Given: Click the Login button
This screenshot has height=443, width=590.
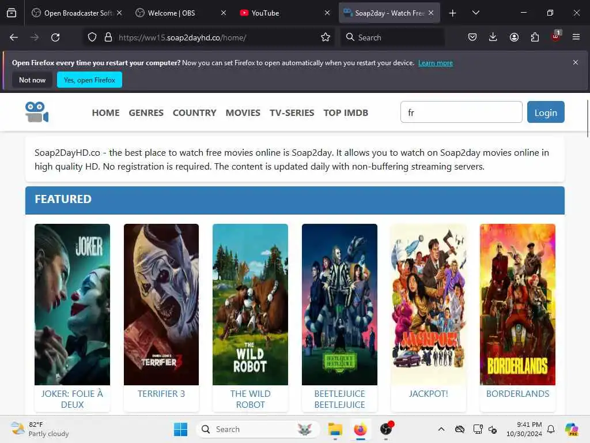Looking at the screenshot, I should tap(546, 112).
